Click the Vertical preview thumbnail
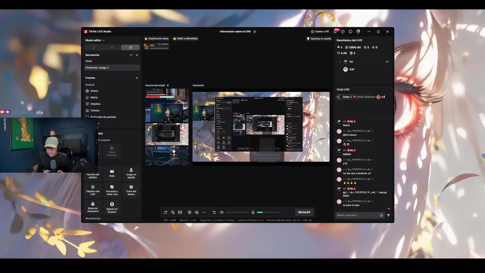This screenshot has width=485, height=273. pos(167,127)
